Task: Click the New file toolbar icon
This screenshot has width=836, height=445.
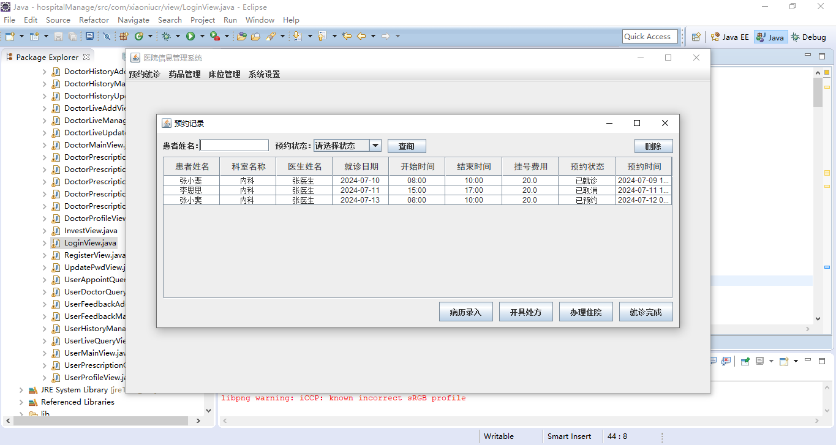Action: click(10, 36)
